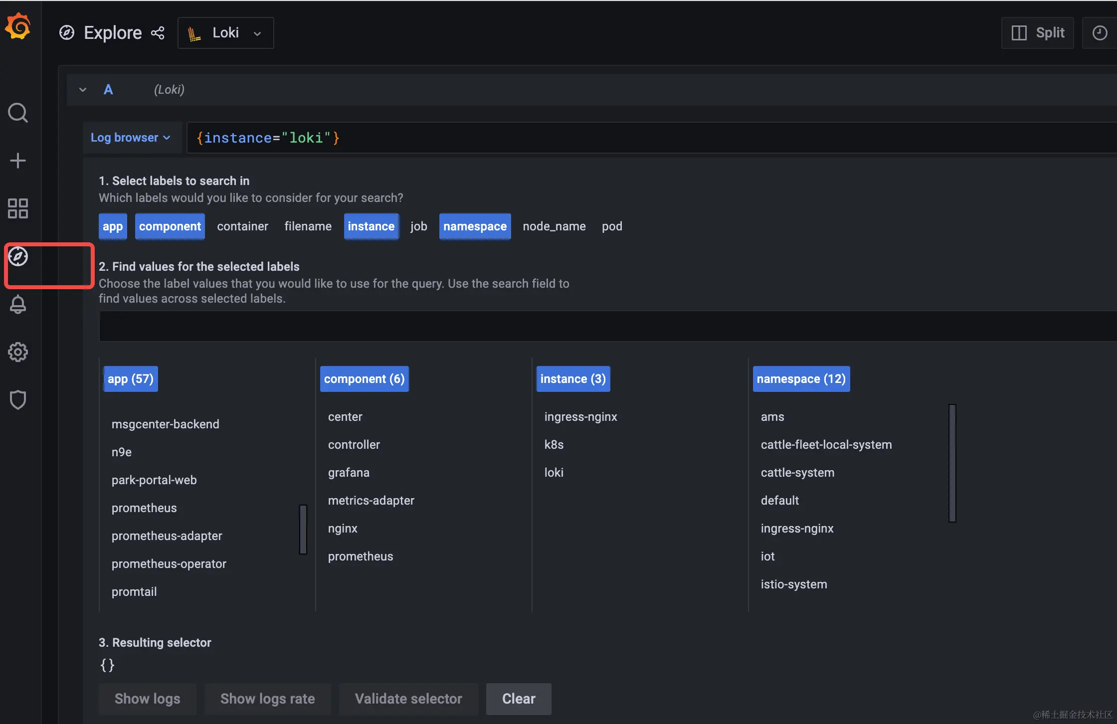The height and width of the screenshot is (724, 1117).
Task: Select component value prometheus
Action: 361,556
